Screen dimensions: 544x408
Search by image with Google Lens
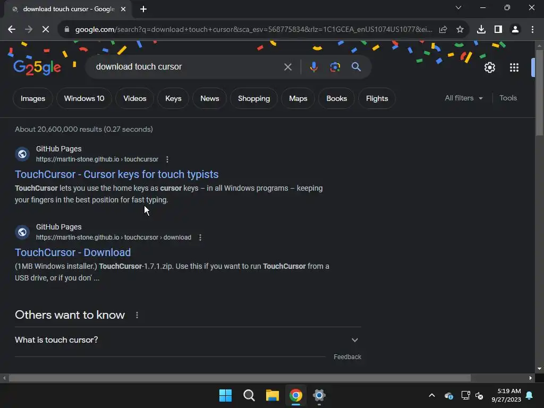[335, 66]
